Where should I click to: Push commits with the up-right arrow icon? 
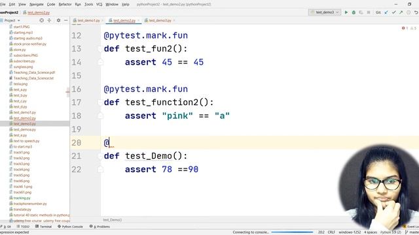click(401, 12)
